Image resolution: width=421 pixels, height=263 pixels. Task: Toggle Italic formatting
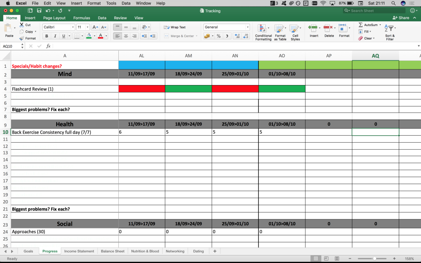tap(55, 36)
